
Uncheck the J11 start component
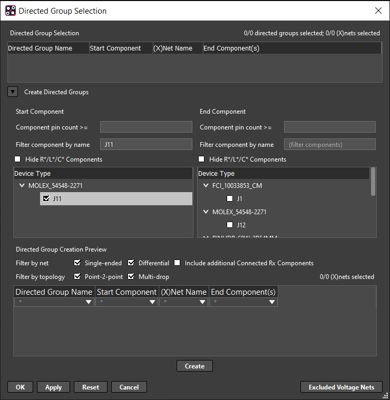coord(46,198)
